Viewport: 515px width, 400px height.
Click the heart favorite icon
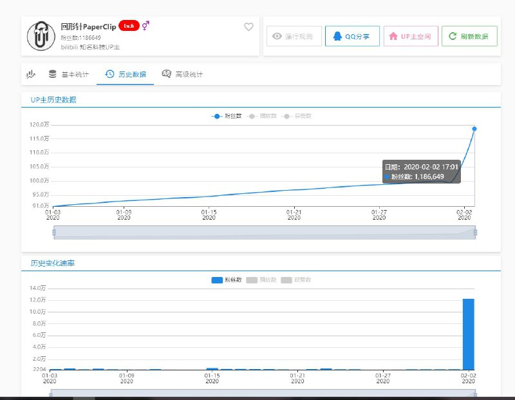coord(248,27)
